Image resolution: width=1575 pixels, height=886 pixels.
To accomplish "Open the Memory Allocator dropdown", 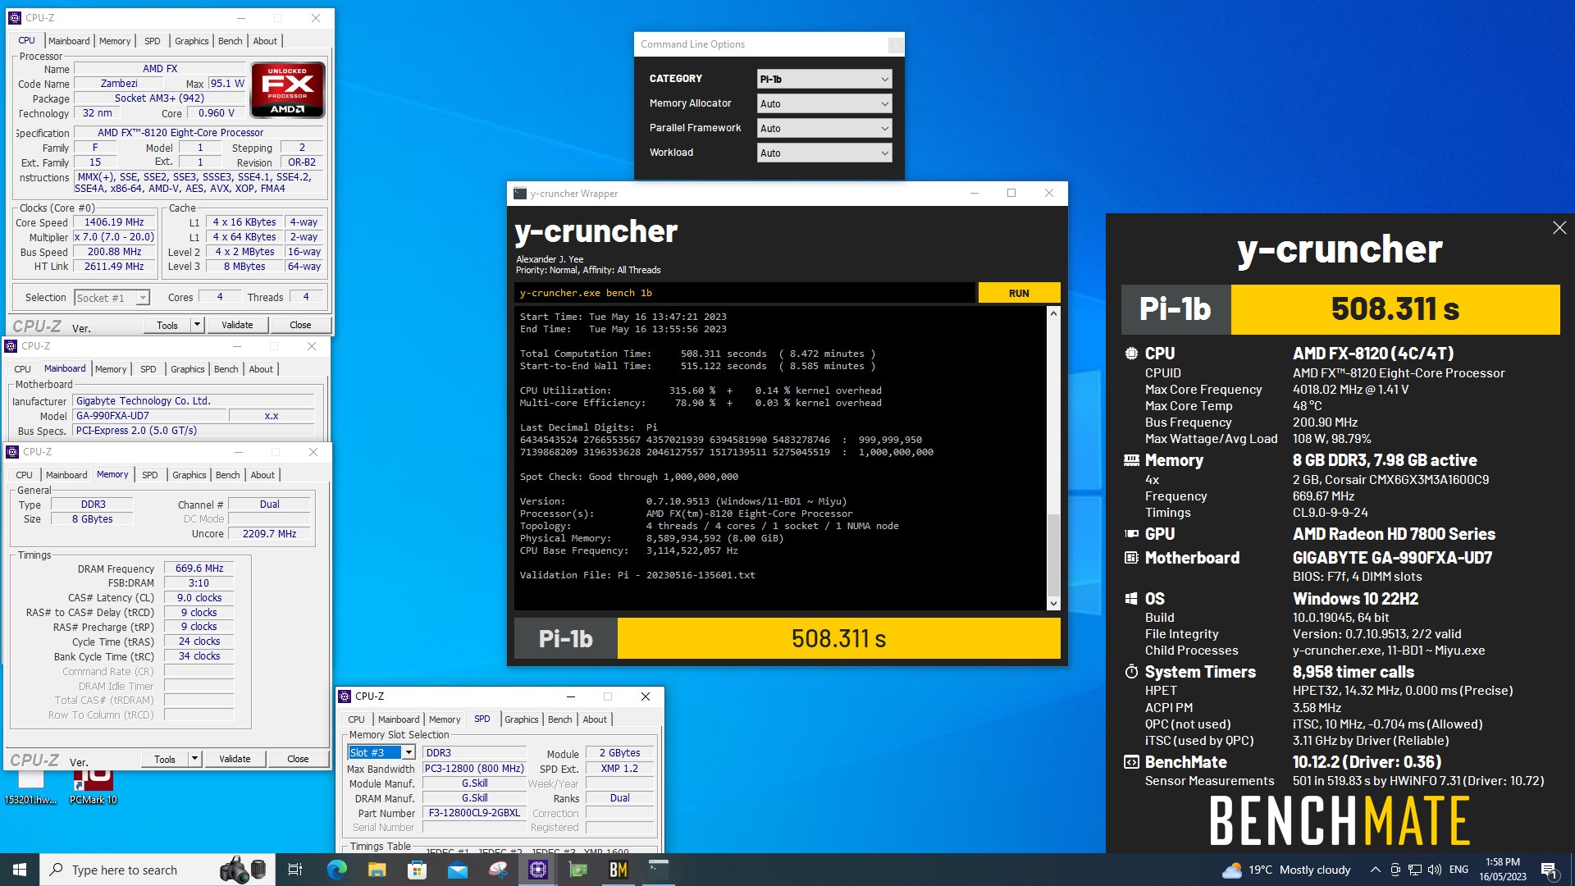I will [824, 103].
